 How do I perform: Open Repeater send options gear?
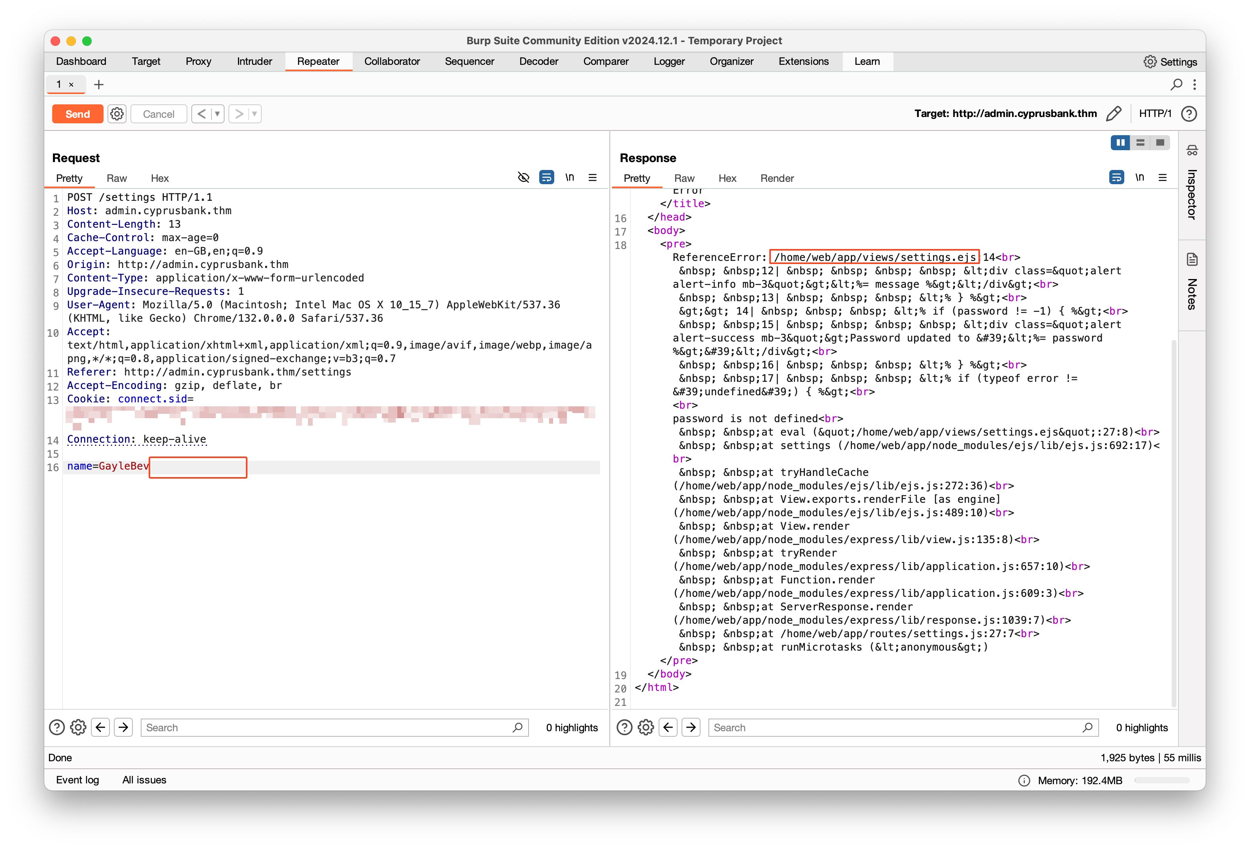[117, 114]
